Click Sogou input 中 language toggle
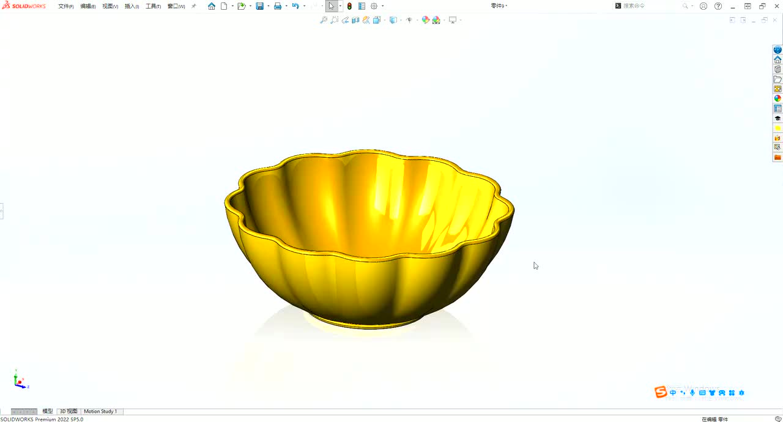 pyautogui.click(x=673, y=393)
